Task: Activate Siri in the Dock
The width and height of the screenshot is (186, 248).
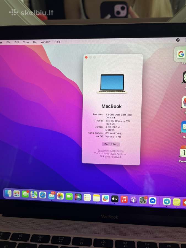Action: click(x=78, y=197)
